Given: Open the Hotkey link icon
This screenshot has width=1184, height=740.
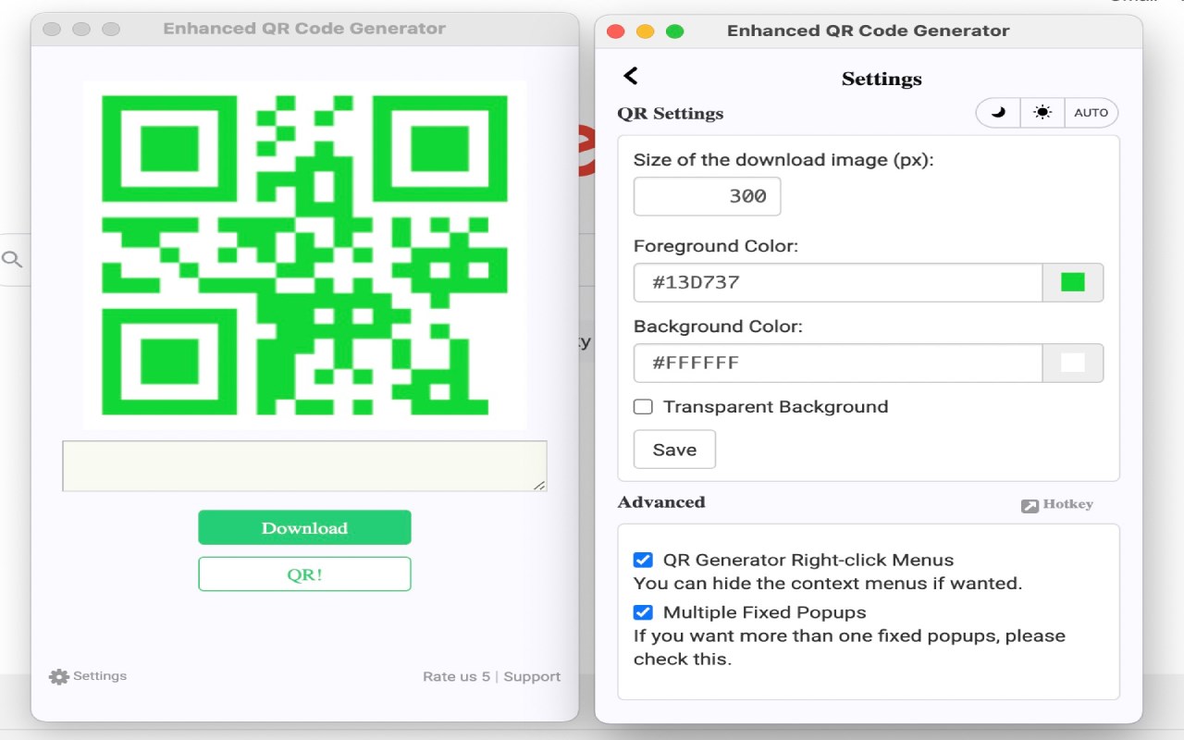Looking at the screenshot, I should coord(1030,505).
